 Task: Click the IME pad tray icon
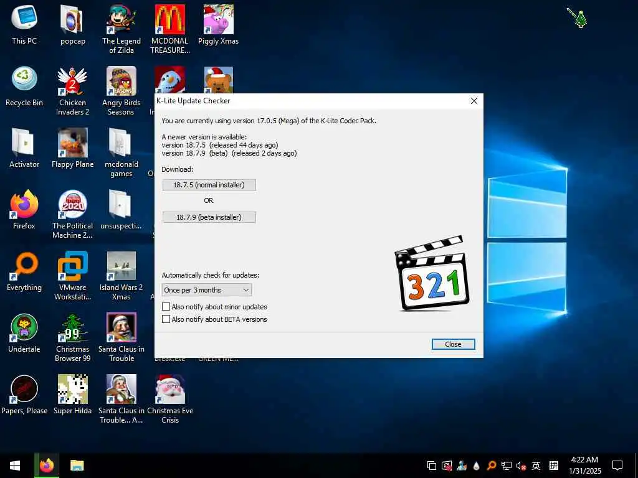(554, 466)
